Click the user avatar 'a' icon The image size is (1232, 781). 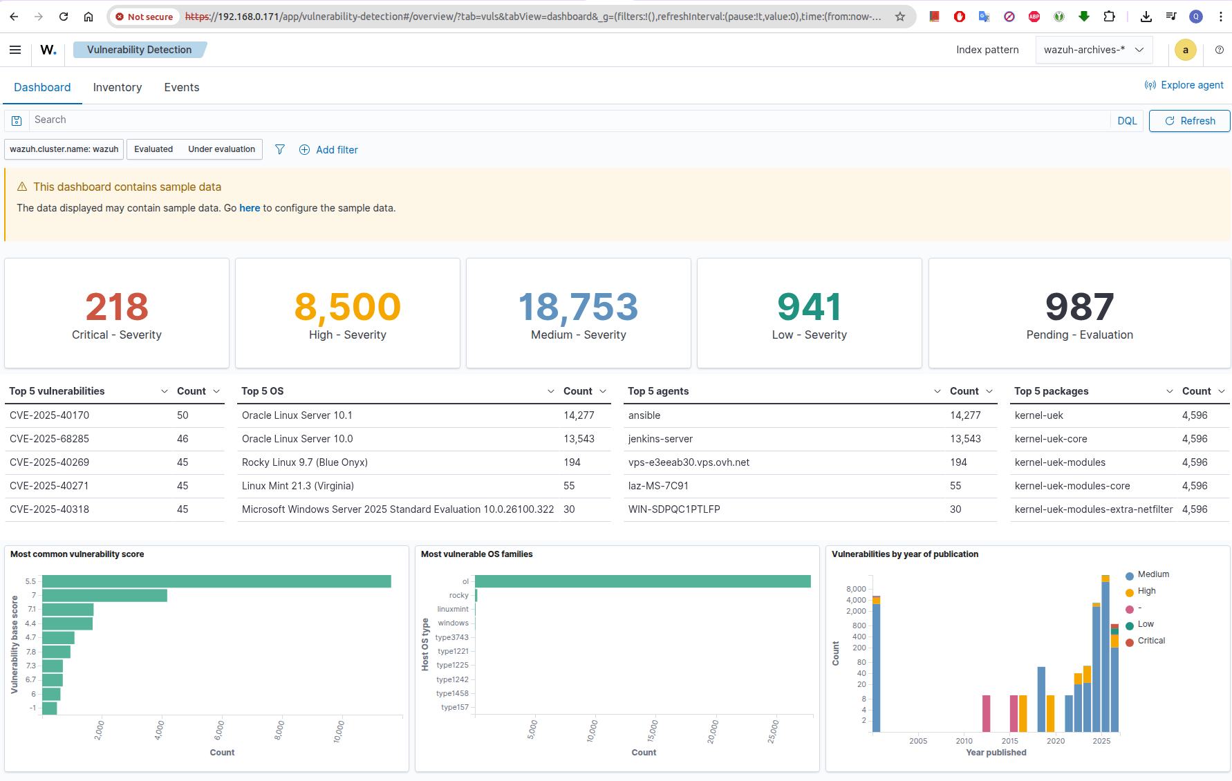tap(1185, 50)
